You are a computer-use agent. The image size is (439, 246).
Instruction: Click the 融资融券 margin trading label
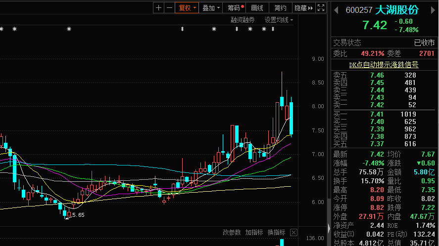tap(243, 20)
